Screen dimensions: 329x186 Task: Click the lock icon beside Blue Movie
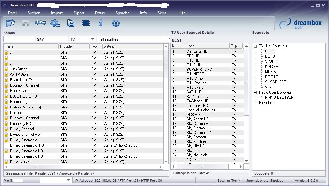(x=6, y=90)
